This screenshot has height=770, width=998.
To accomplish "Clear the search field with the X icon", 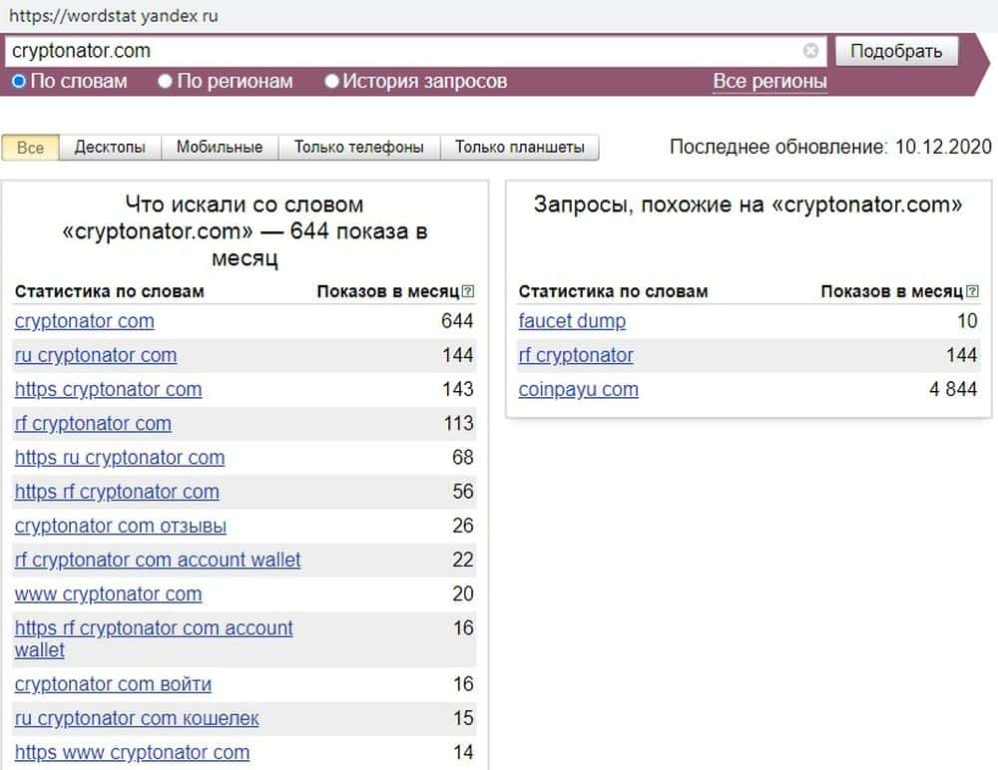I will (x=810, y=51).
